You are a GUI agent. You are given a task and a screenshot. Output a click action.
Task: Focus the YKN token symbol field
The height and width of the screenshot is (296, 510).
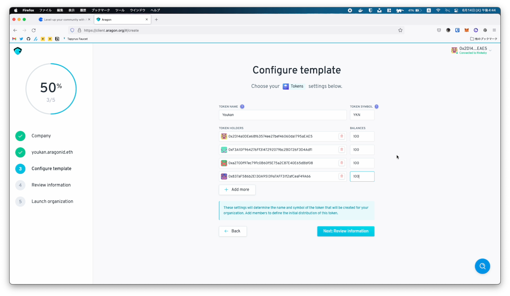[x=362, y=115]
